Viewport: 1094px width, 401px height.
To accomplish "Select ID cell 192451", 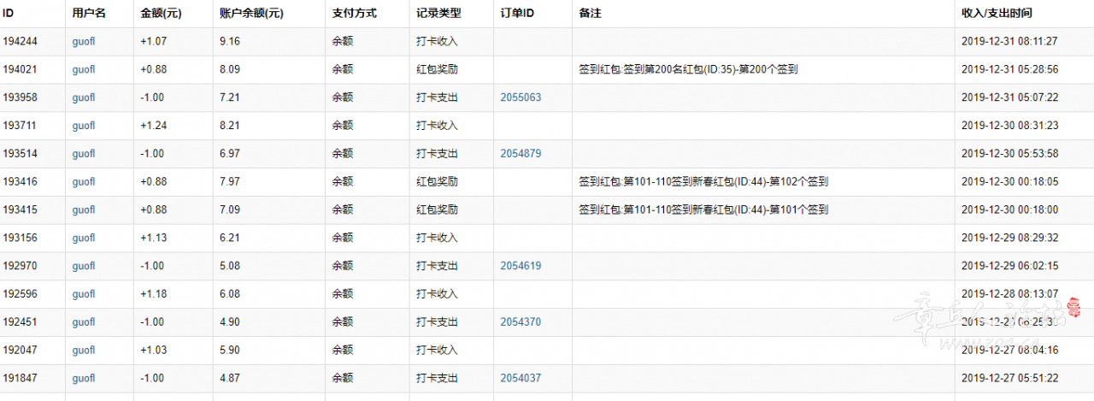I will click(20, 322).
